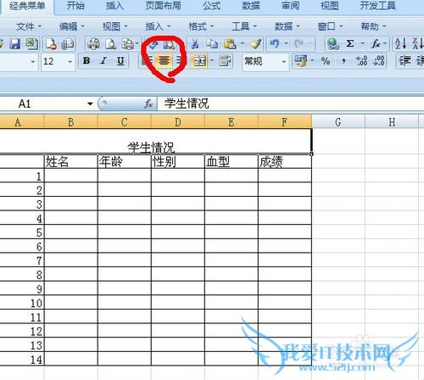The width and height of the screenshot is (424, 380).
Task: Select column G header
Action: (338, 122)
